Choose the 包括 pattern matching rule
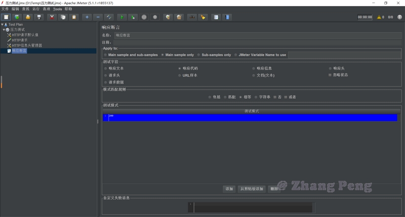This screenshot has width=405, height=217. tap(210, 97)
